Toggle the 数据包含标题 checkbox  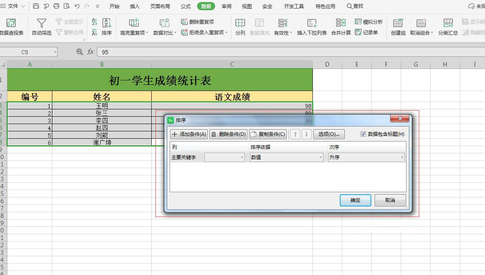click(364, 134)
